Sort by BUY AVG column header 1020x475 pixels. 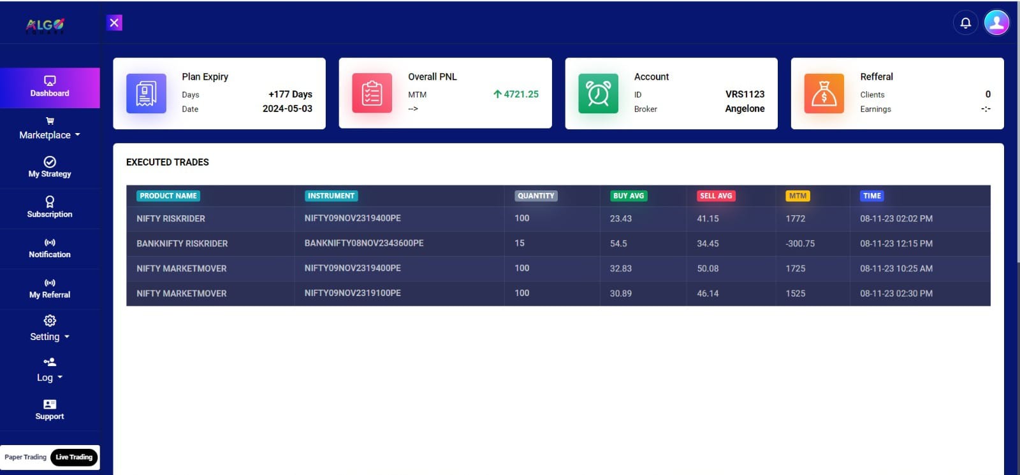coord(629,196)
